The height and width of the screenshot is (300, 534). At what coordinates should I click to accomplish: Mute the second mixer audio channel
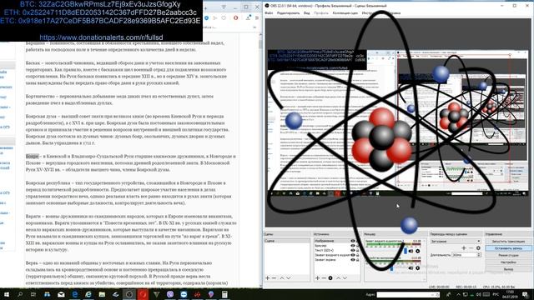point(411,268)
